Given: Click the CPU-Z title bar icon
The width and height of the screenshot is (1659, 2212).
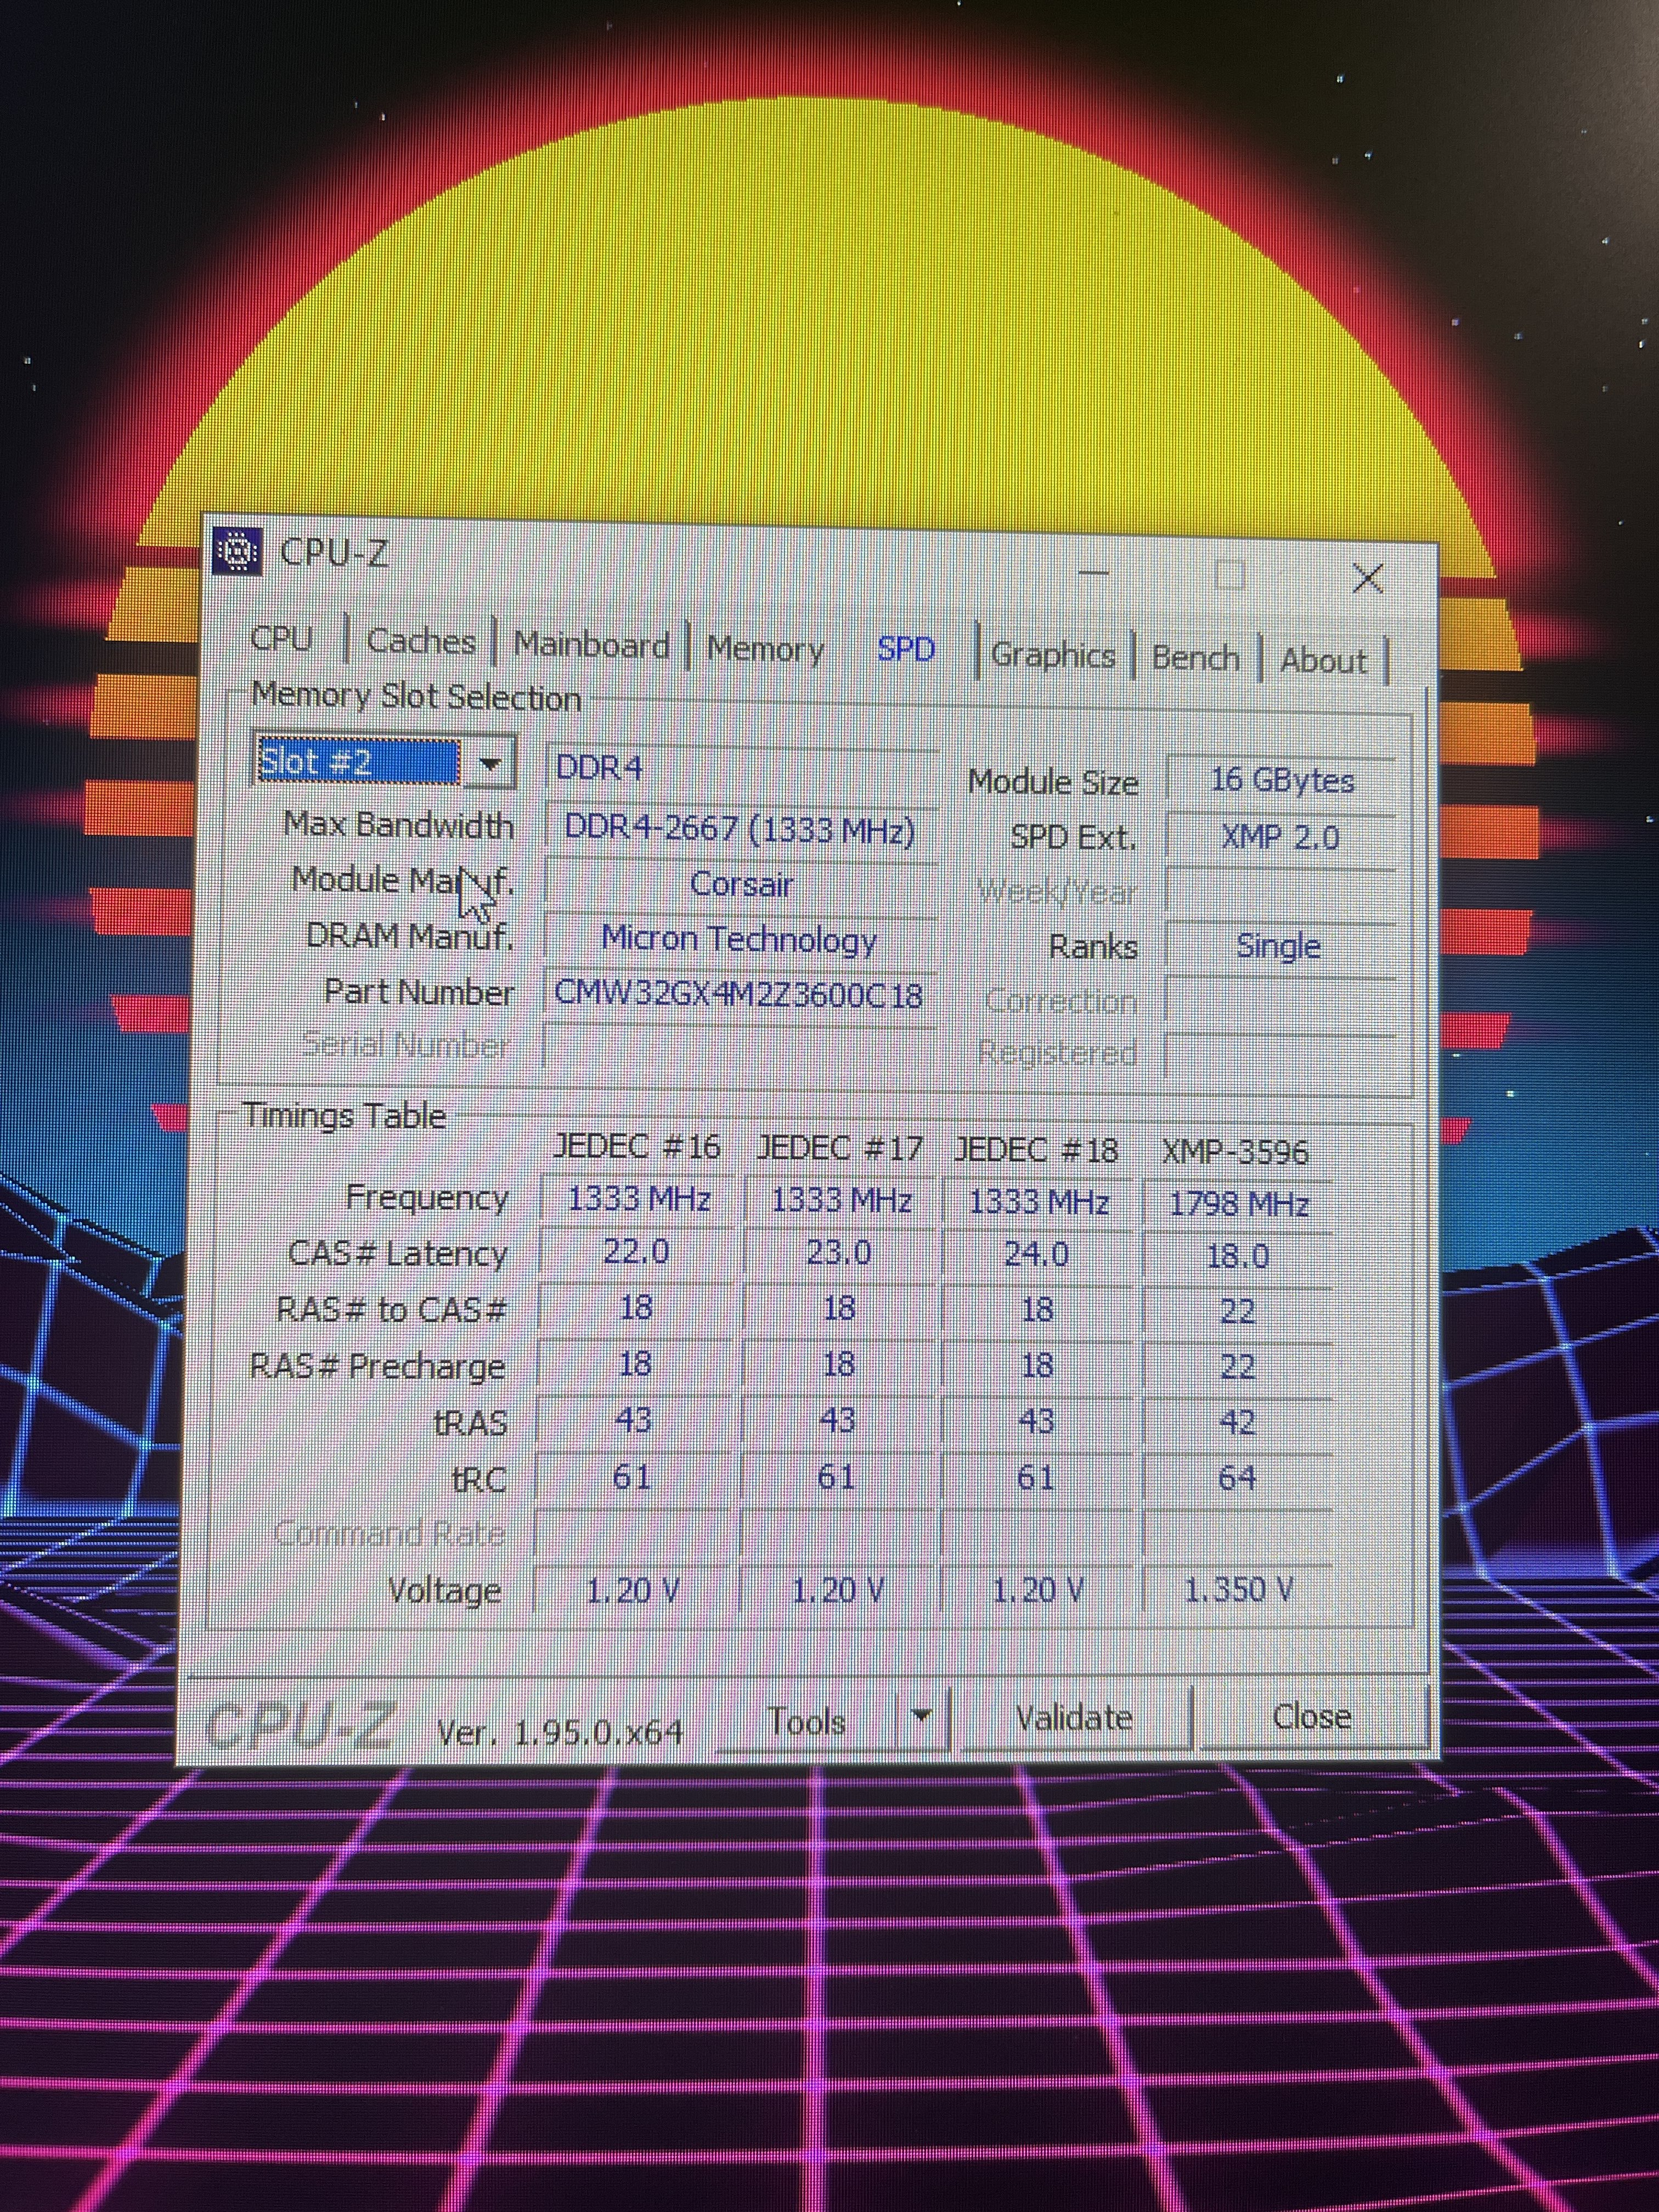Looking at the screenshot, I should pos(238,552).
